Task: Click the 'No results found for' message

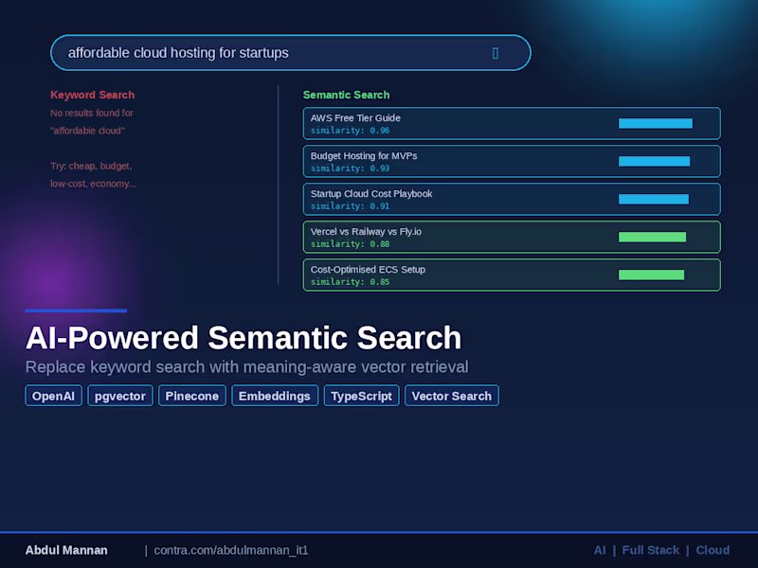Action: [92, 113]
